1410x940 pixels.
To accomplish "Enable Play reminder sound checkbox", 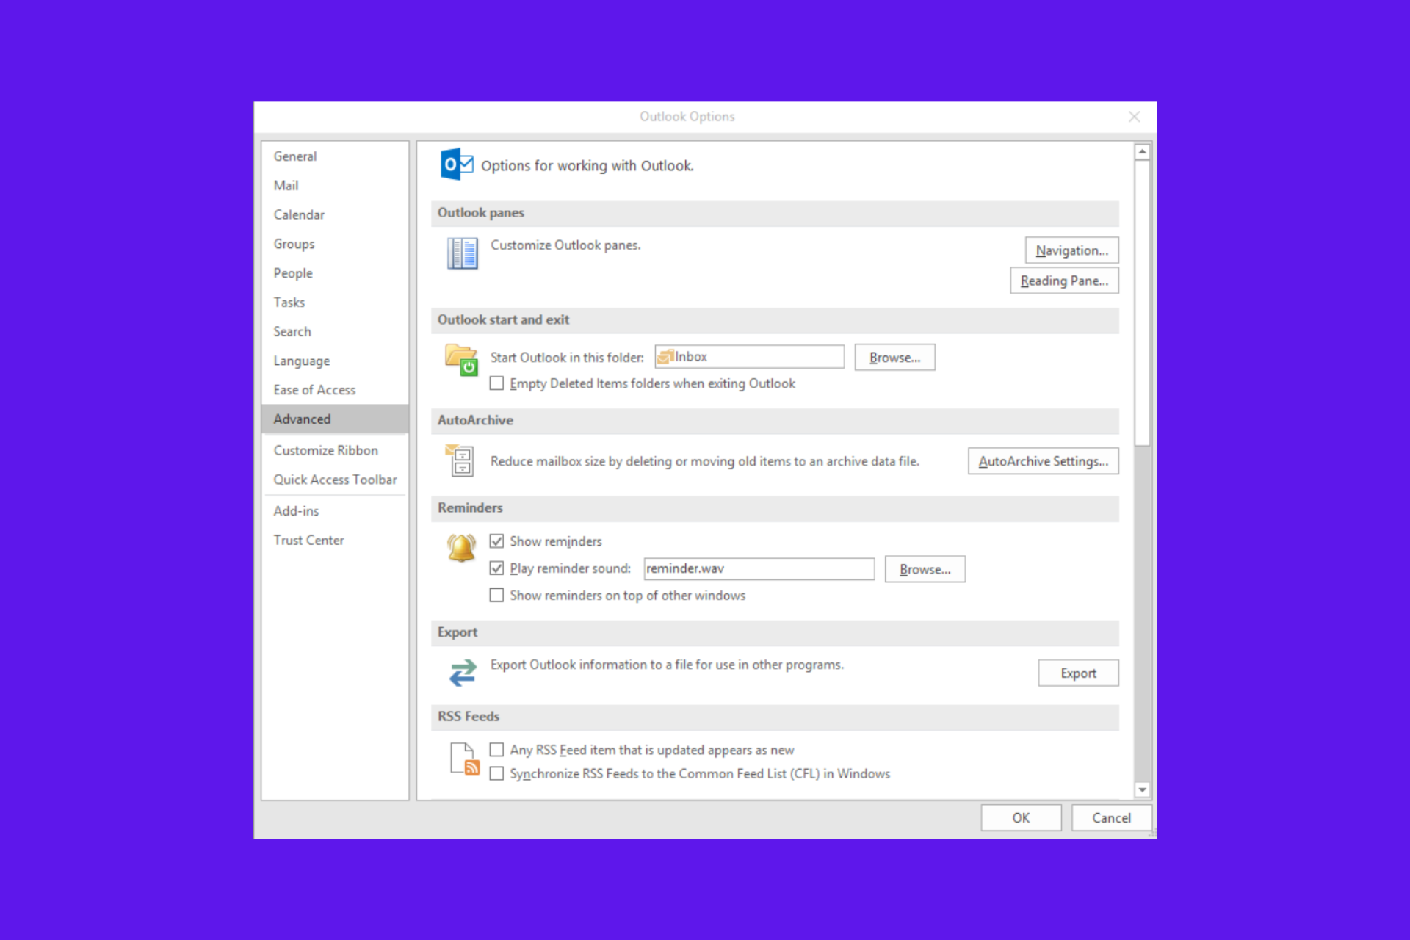I will 497,568.
